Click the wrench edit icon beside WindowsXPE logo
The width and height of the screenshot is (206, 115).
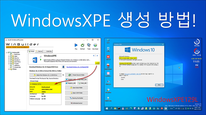tap(41, 56)
